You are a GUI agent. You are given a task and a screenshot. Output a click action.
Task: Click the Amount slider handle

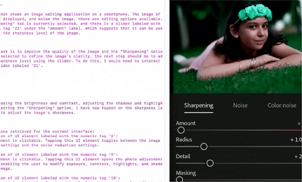tap(181, 130)
